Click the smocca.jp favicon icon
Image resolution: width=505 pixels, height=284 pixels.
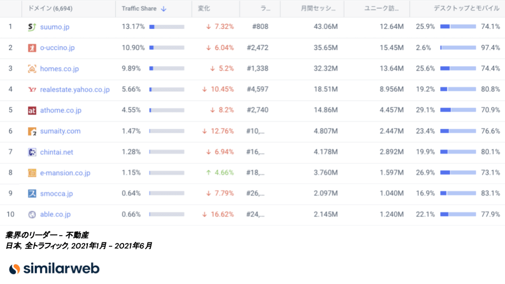32,194
